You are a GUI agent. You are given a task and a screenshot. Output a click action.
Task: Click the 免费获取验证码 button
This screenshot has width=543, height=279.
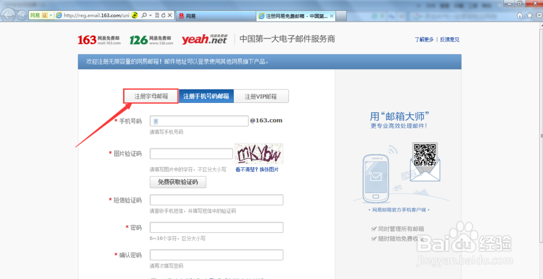178,182
